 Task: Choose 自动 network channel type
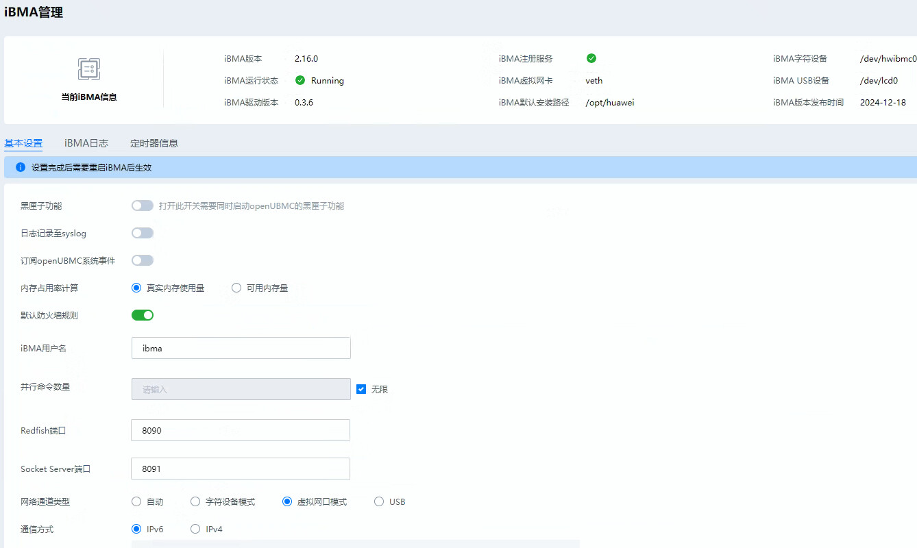click(136, 501)
